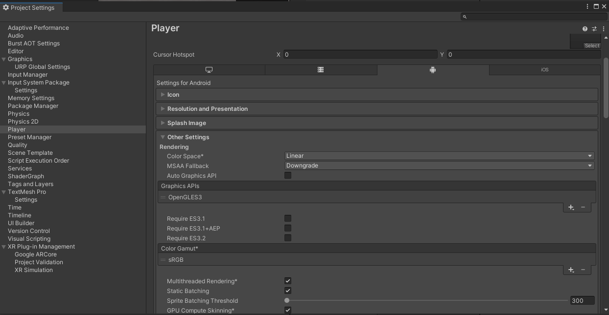
Task: Switch to the Desktop platform monitor icon
Action: click(x=209, y=69)
